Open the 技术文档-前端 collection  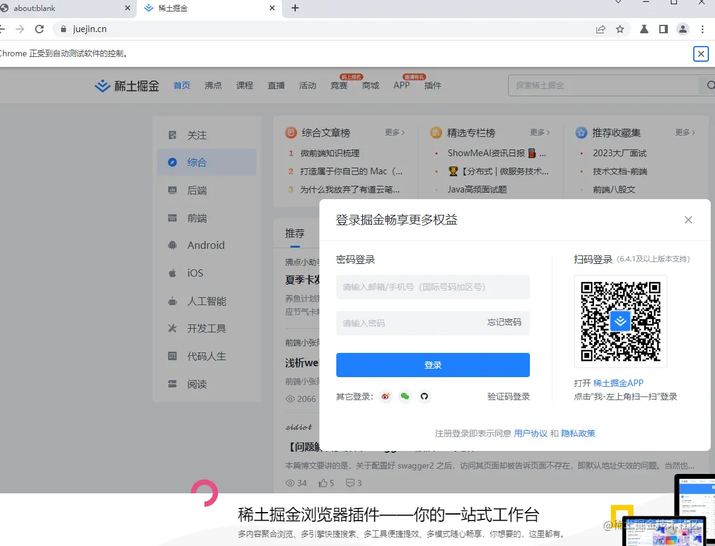(619, 171)
